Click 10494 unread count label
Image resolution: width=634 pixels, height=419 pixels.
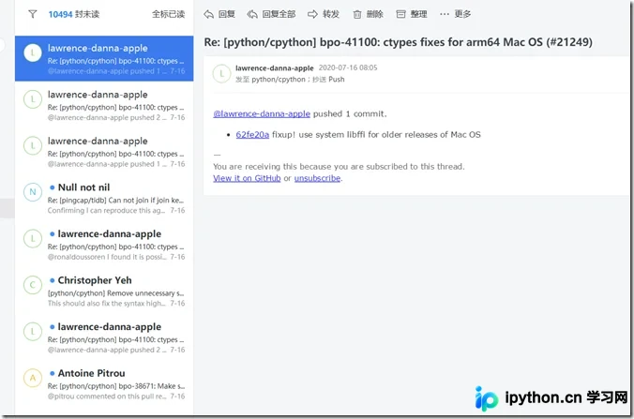(73, 14)
